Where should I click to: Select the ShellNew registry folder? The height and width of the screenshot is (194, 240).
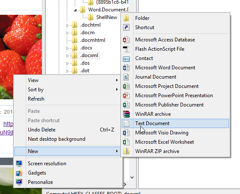(x=106, y=17)
